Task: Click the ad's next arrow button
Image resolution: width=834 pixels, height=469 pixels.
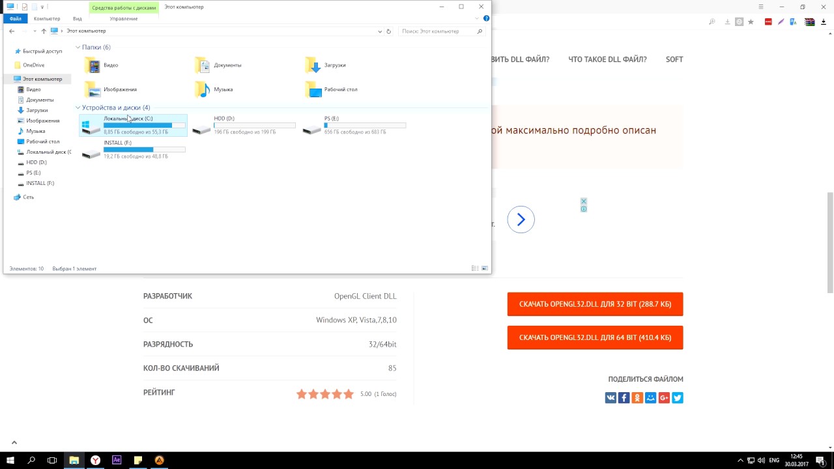Action: 521,220
